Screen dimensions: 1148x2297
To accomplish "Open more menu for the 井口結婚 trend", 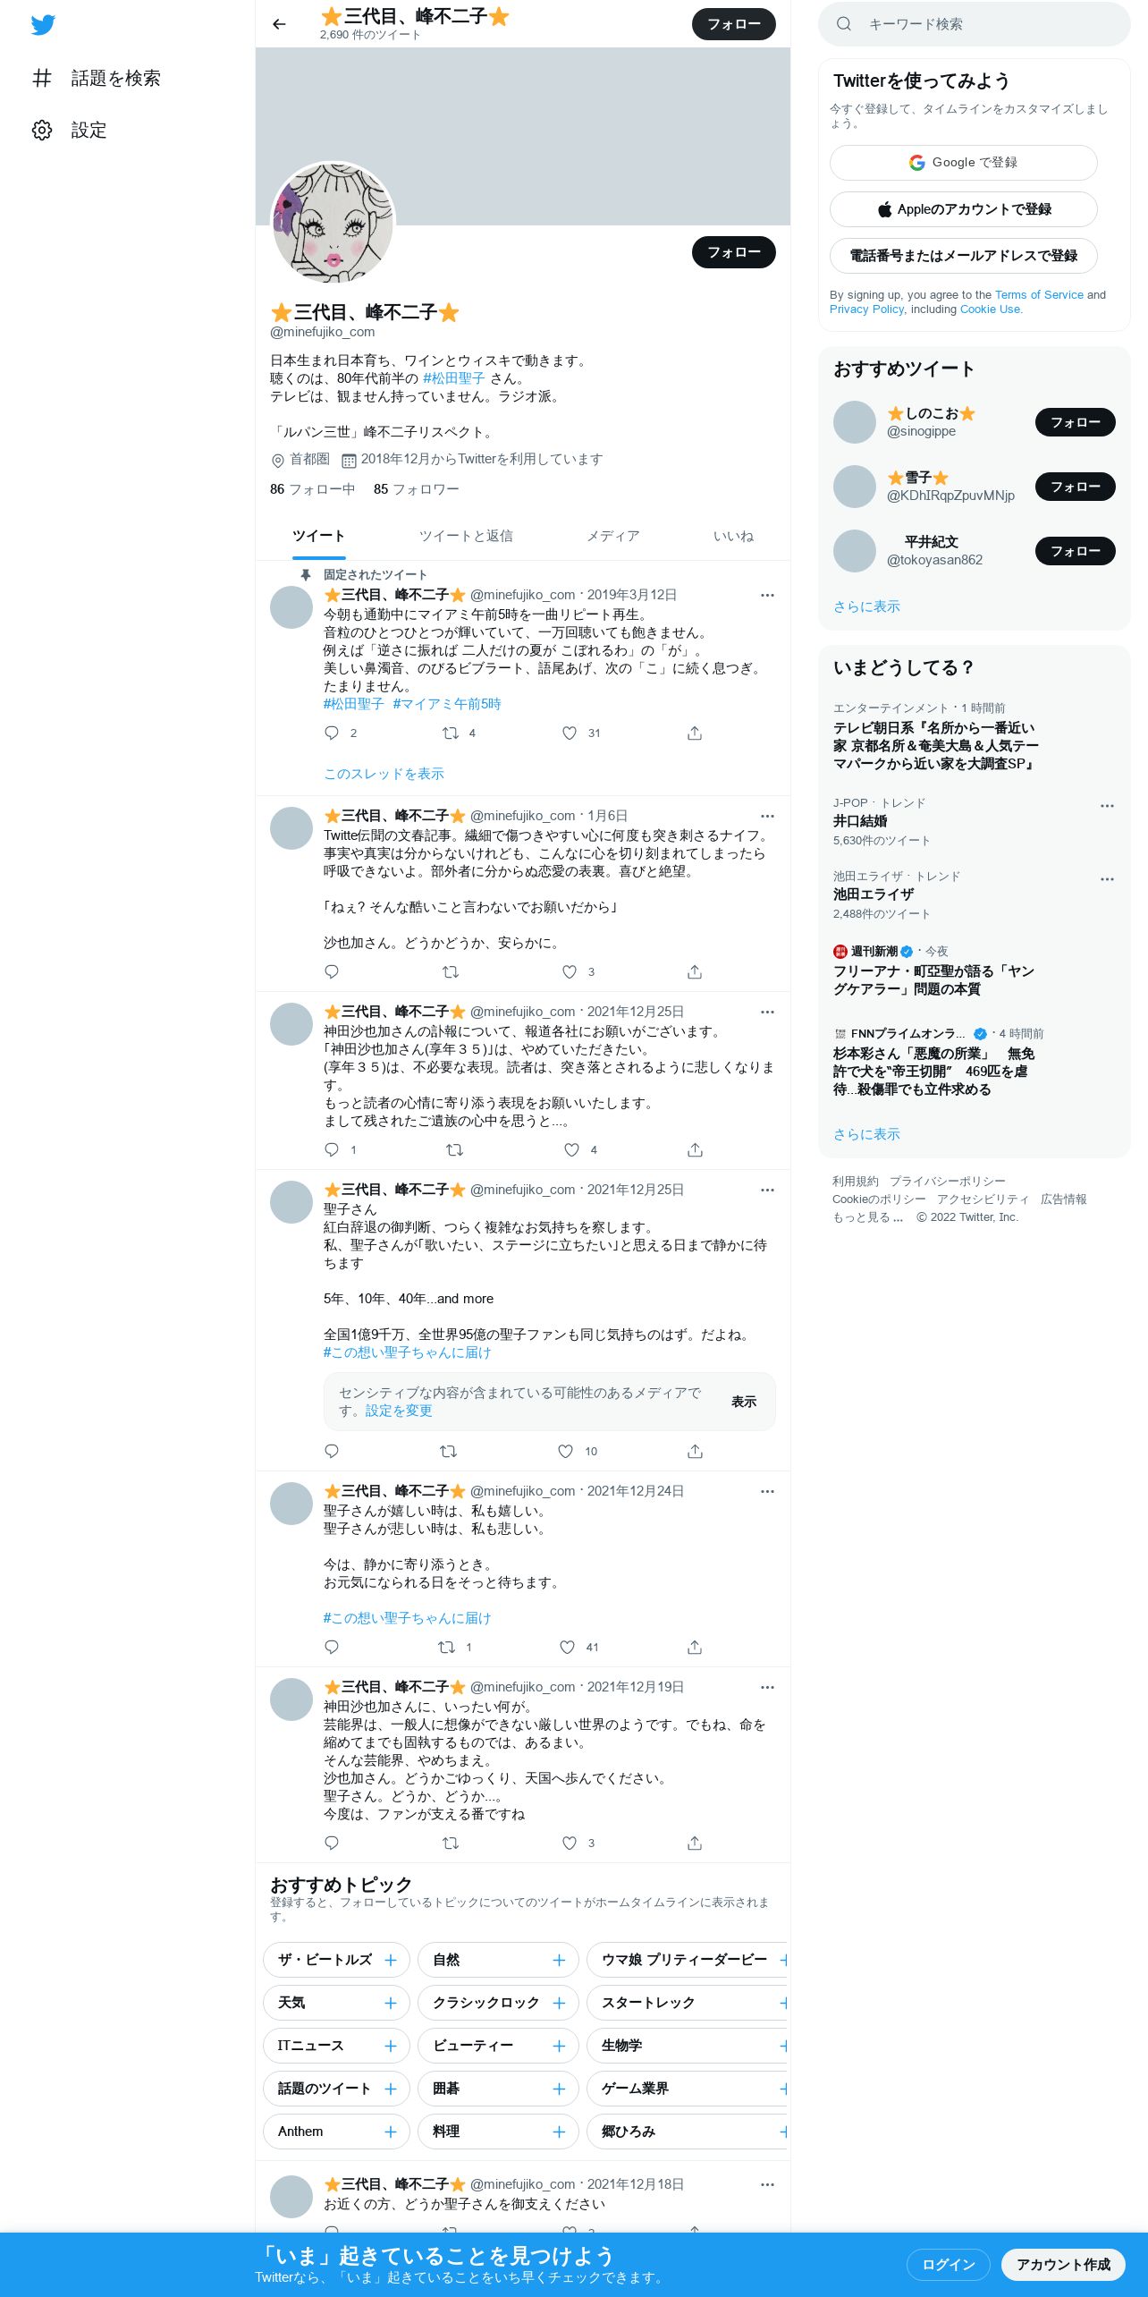I will (1107, 805).
